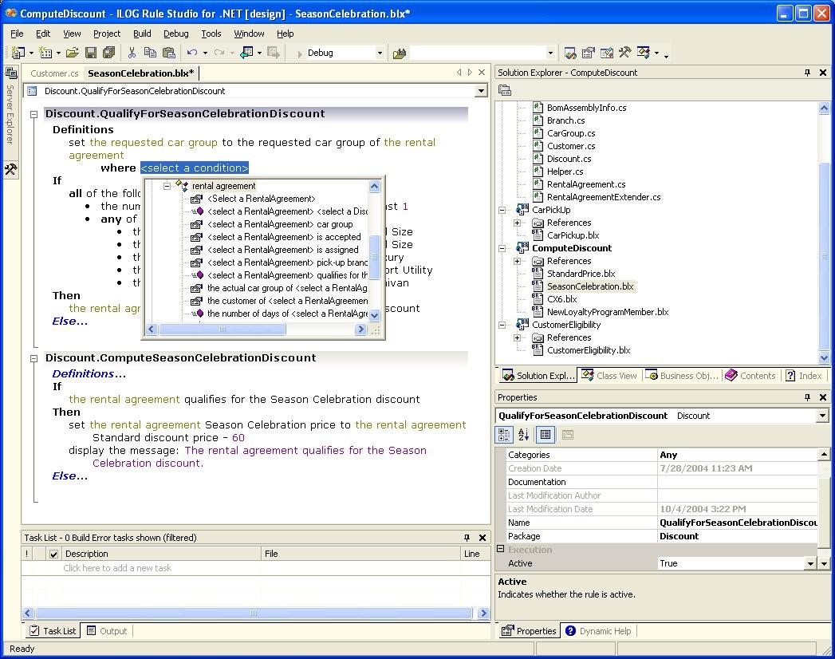Collapse the CustomerEligibility project node
835x659 pixels.
502,325
